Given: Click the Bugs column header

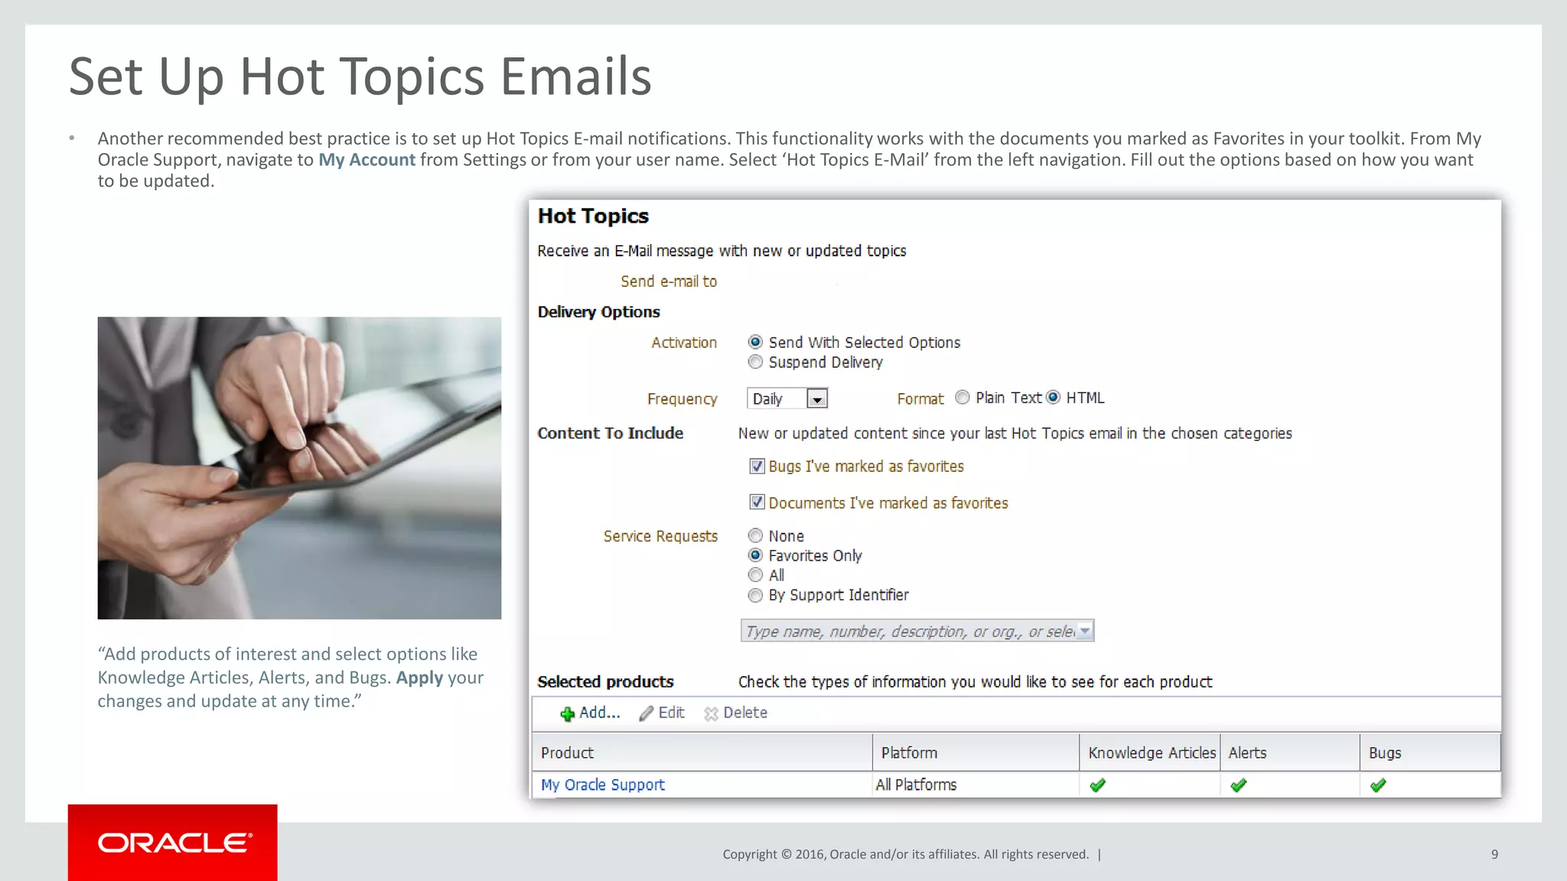Looking at the screenshot, I should tap(1430, 753).
